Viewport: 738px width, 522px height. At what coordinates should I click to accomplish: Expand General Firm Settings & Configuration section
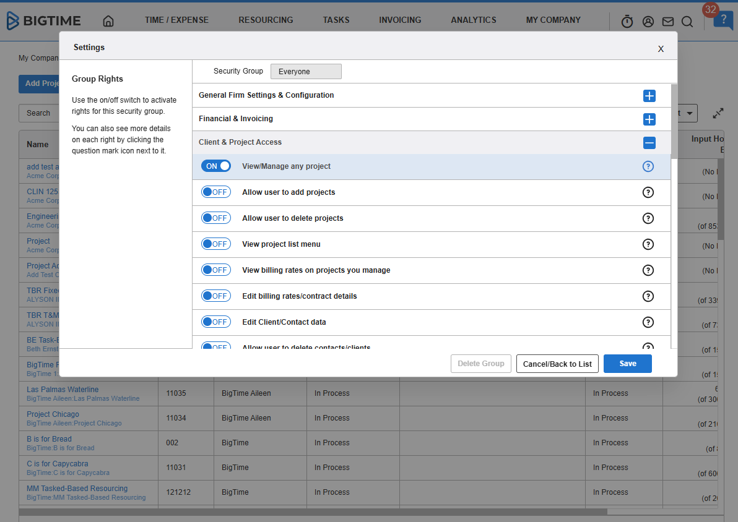(649, 96)
